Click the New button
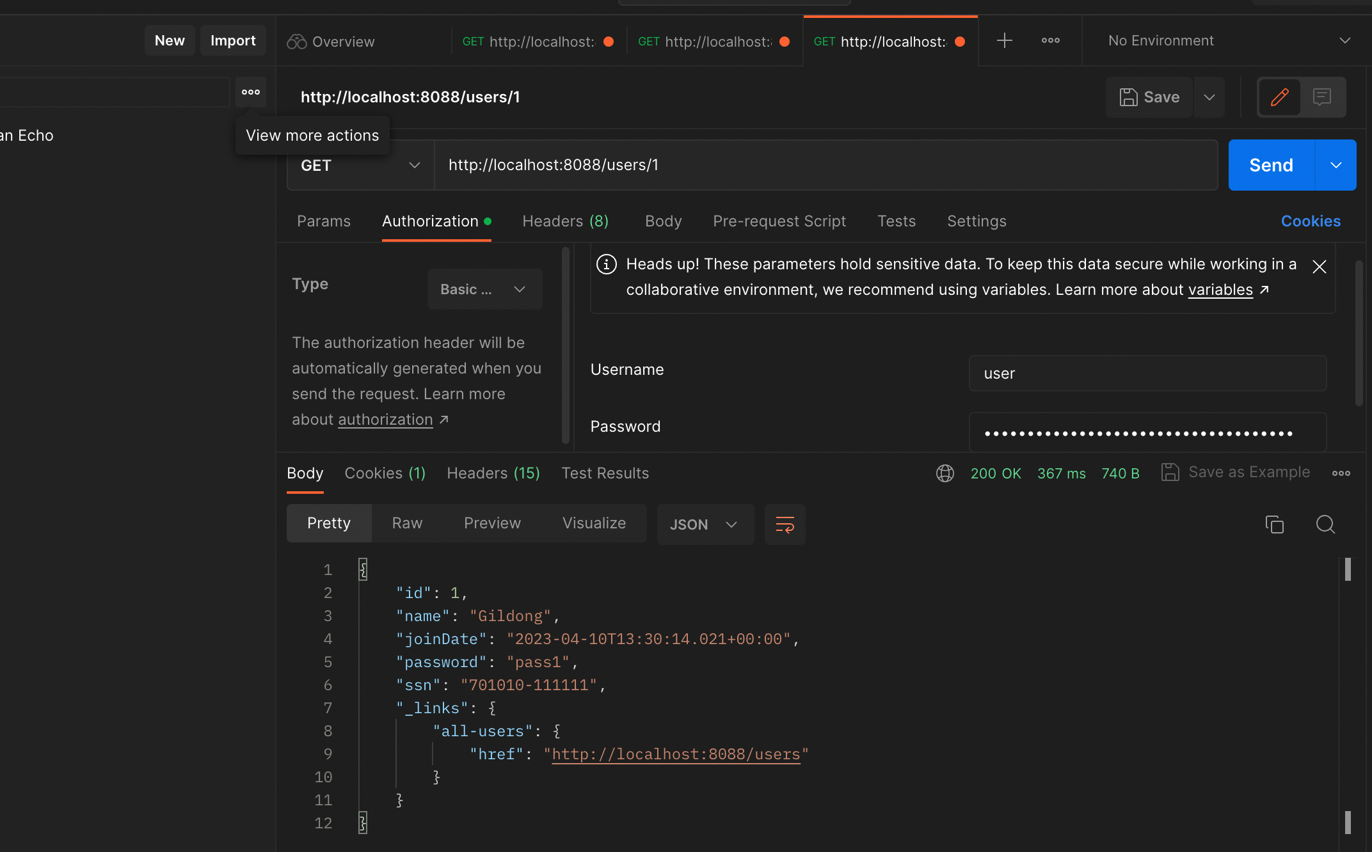The height and width of the screenshot is (852, 1372). pos(170,40)
